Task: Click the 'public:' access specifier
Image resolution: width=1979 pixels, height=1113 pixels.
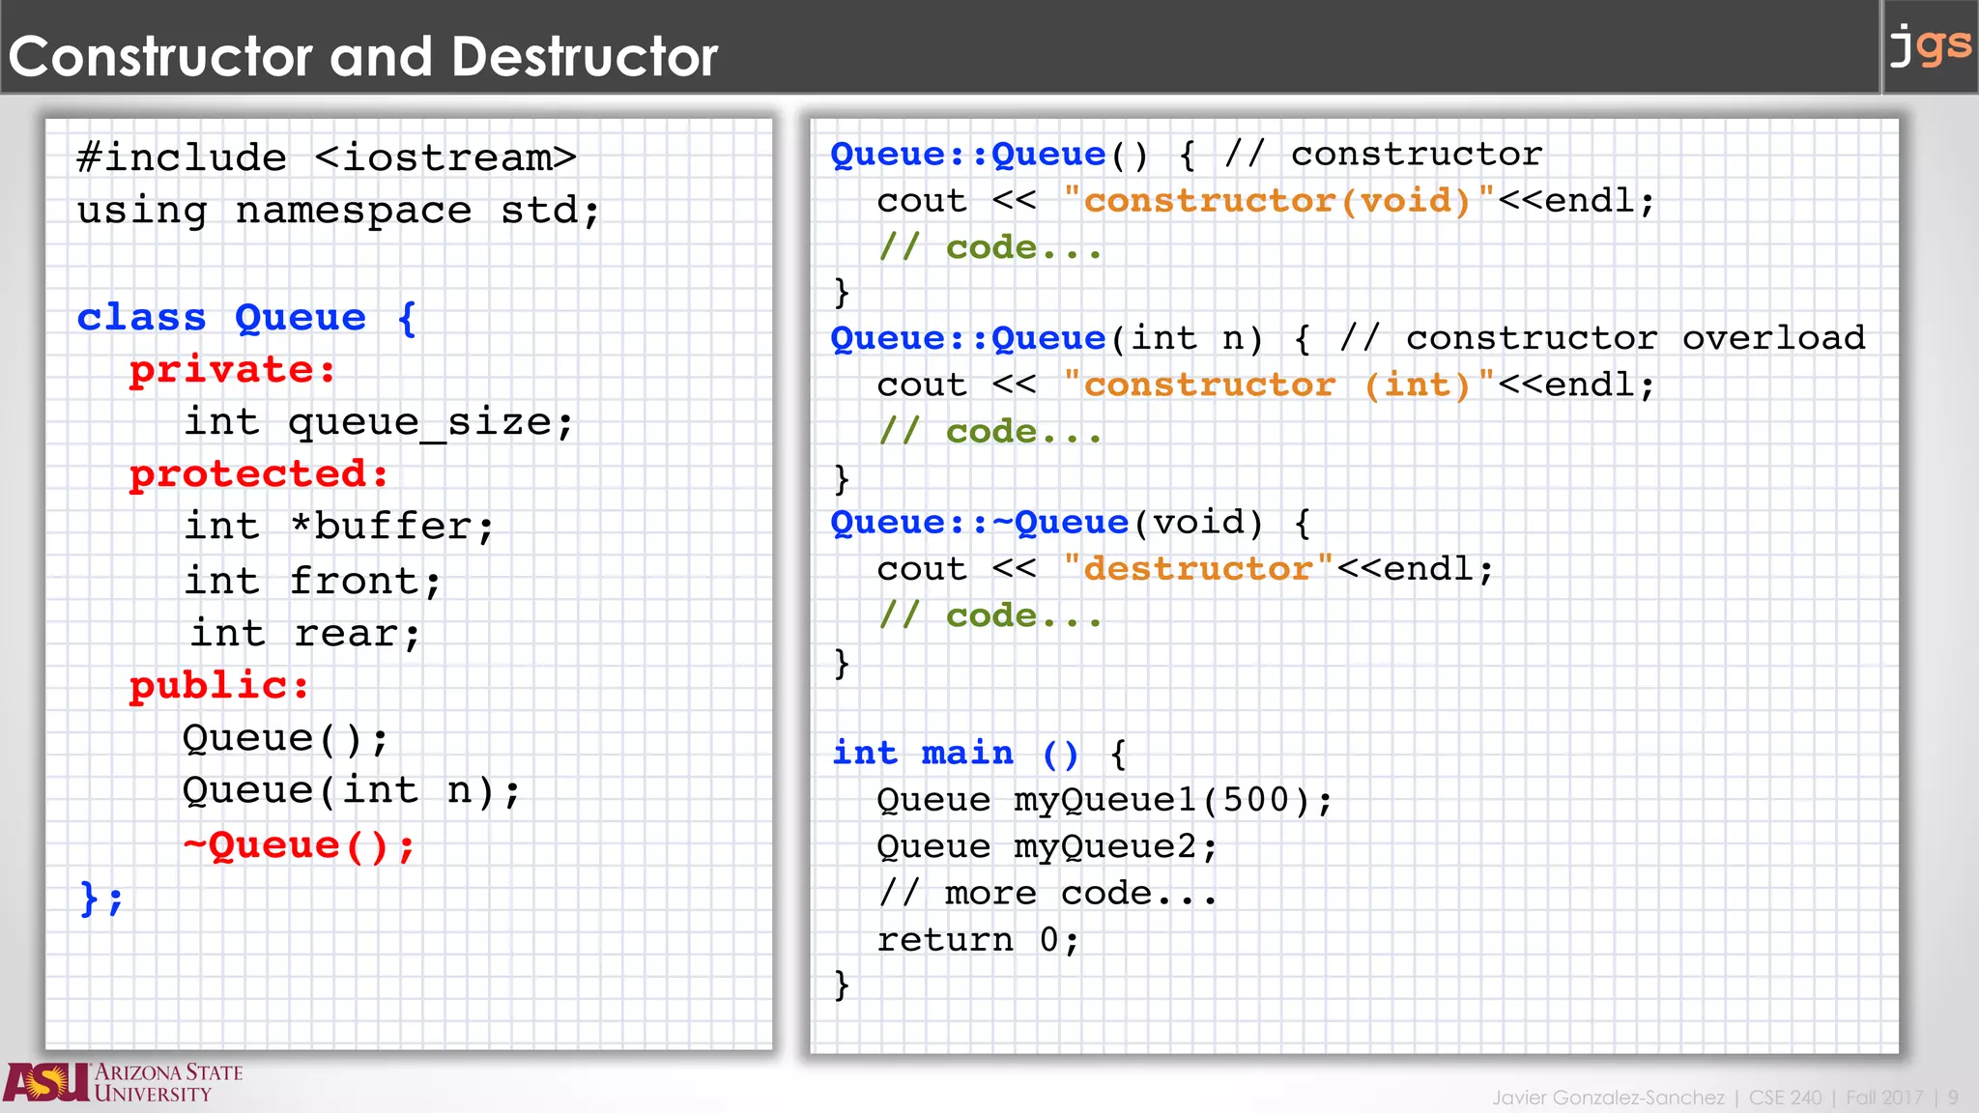Action: click(x=219, y=686)
